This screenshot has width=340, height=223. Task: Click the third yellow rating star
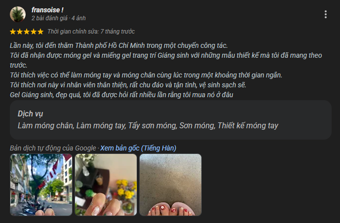(x=27, y=32)
